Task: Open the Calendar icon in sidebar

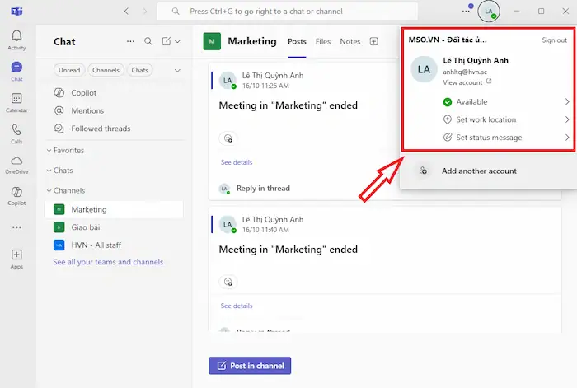Action: click(16, 102)
